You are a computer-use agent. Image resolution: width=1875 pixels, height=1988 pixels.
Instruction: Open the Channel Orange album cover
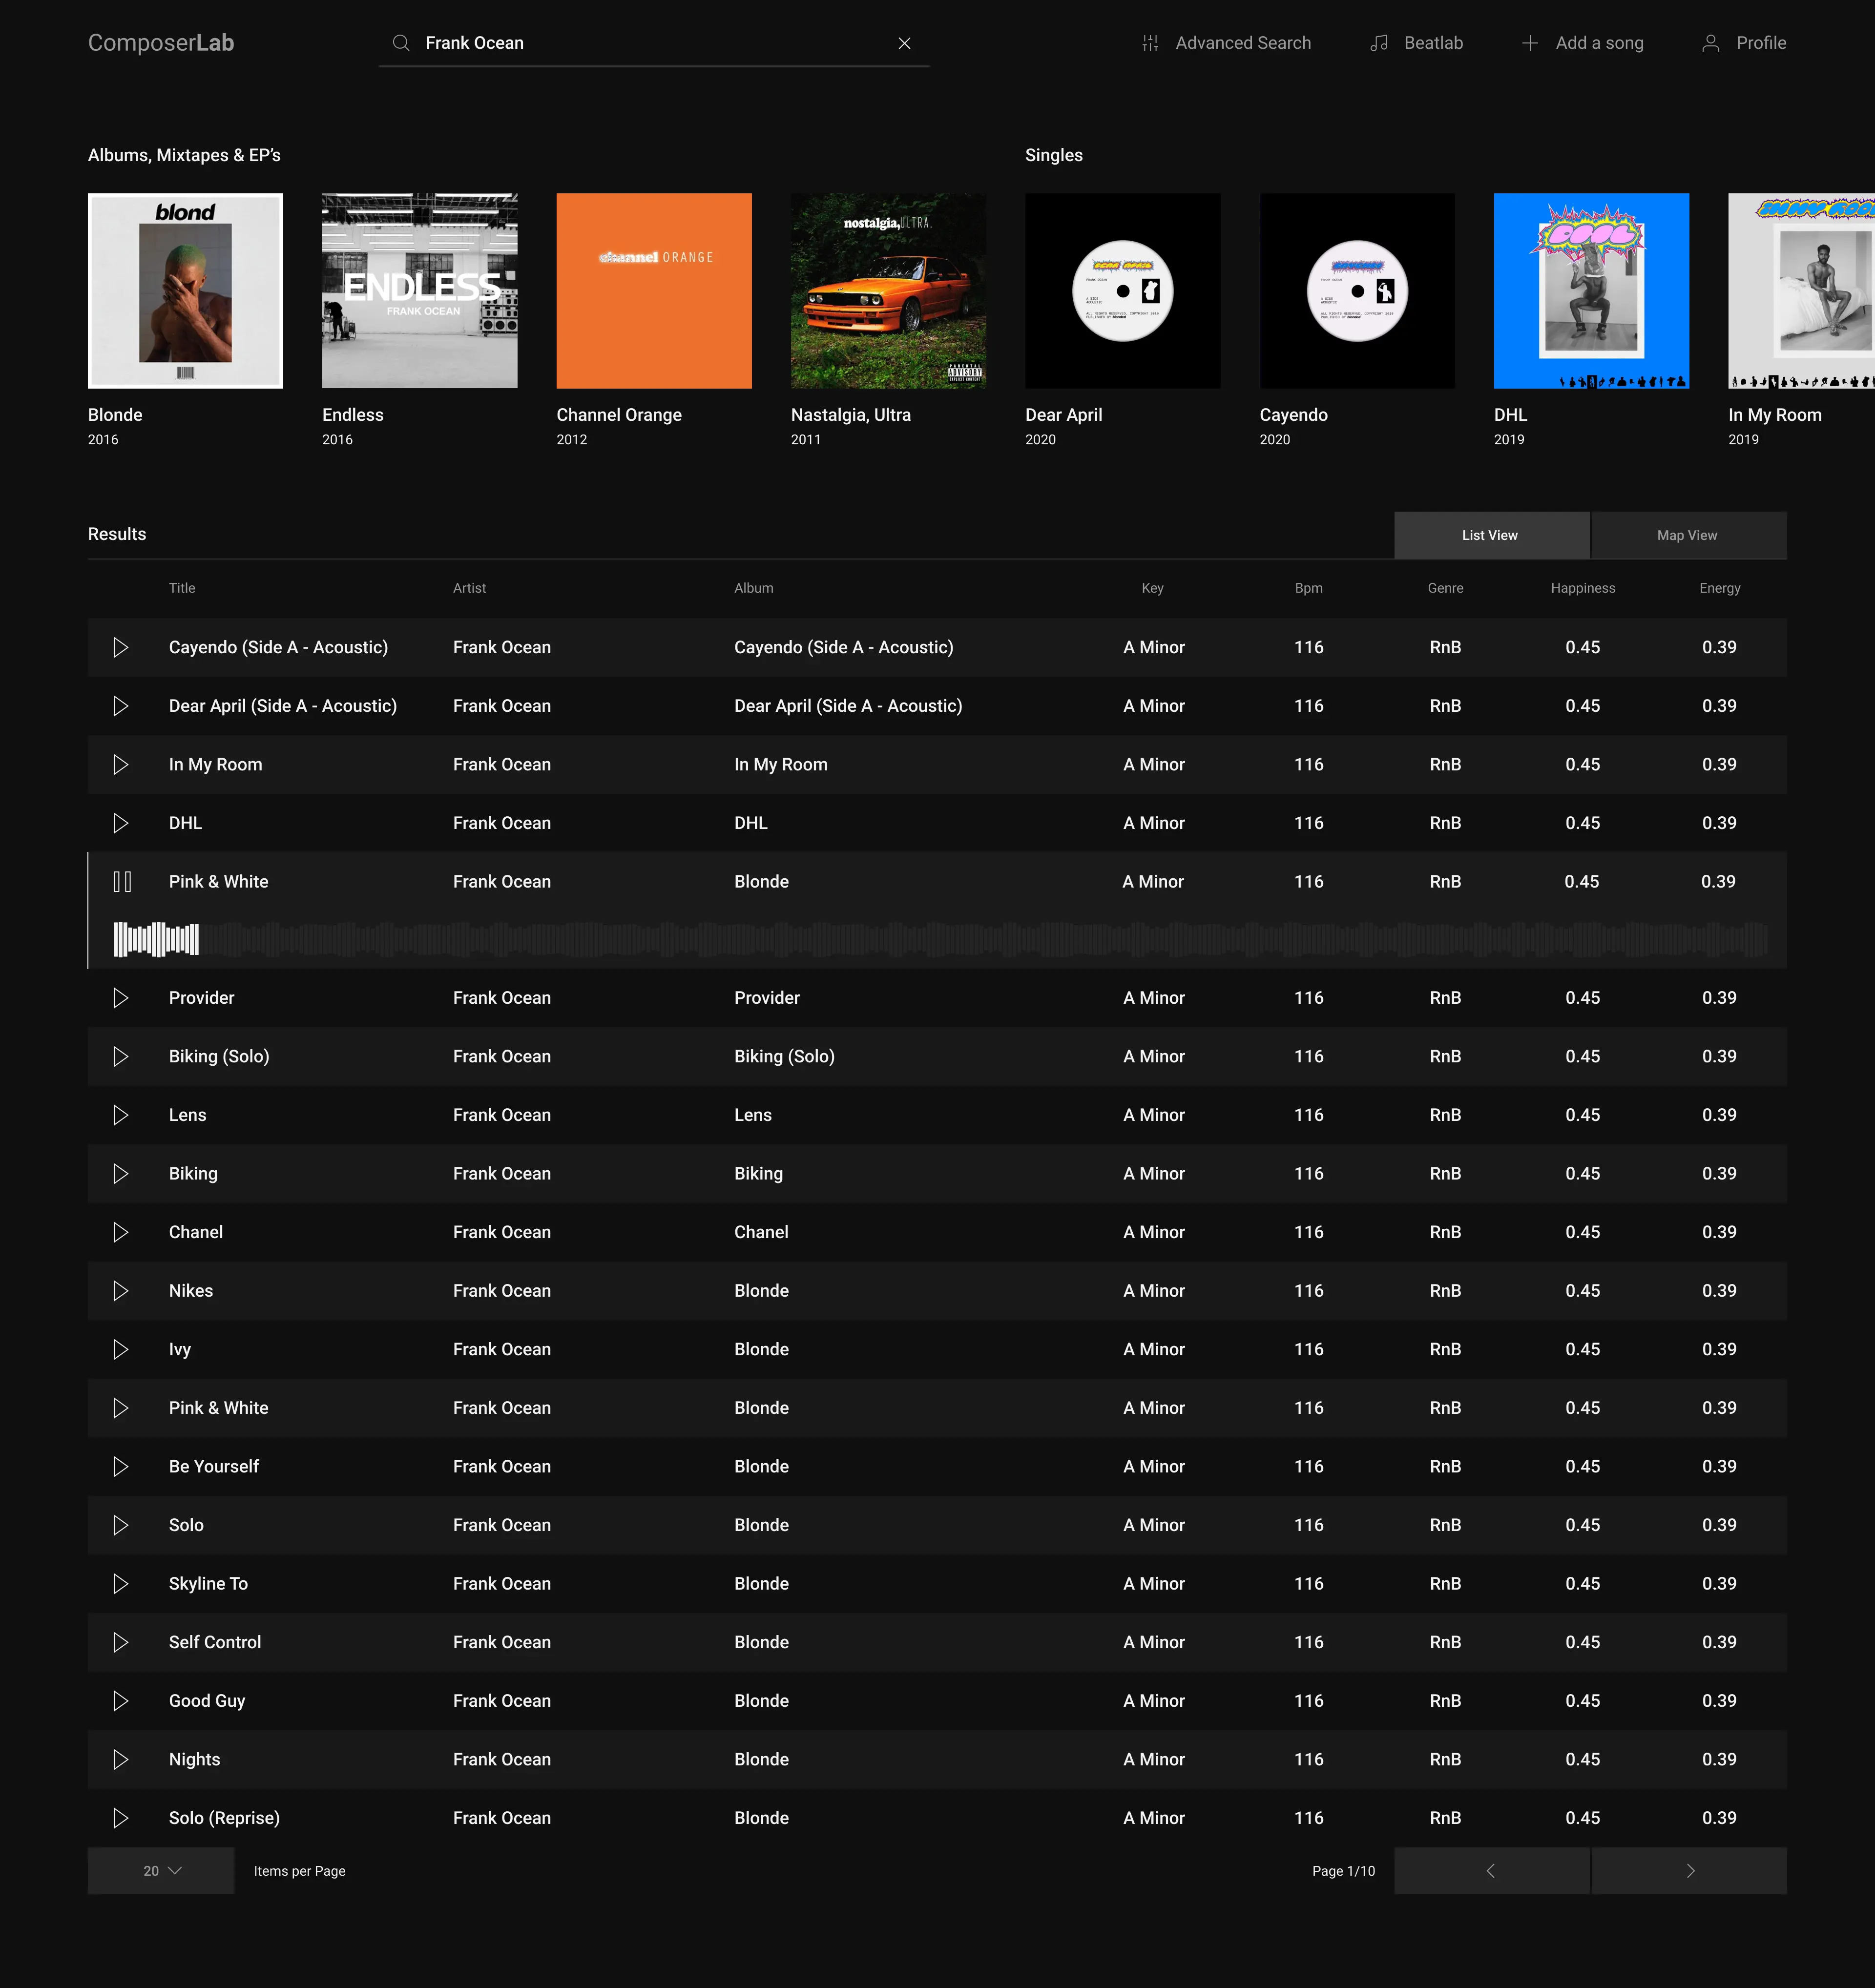[x=654, y=290]
